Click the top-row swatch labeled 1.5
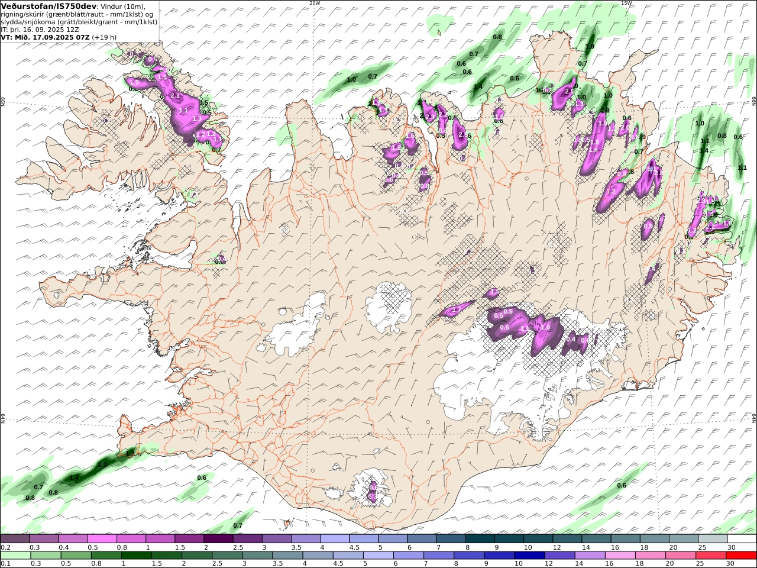 [x=189, y=539]
